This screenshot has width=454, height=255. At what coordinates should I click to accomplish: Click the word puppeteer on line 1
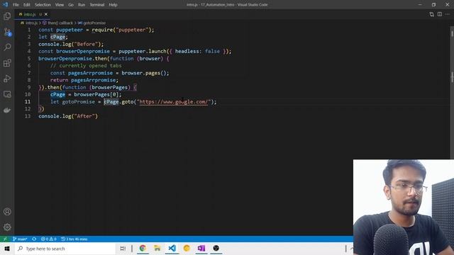(70, 30)
